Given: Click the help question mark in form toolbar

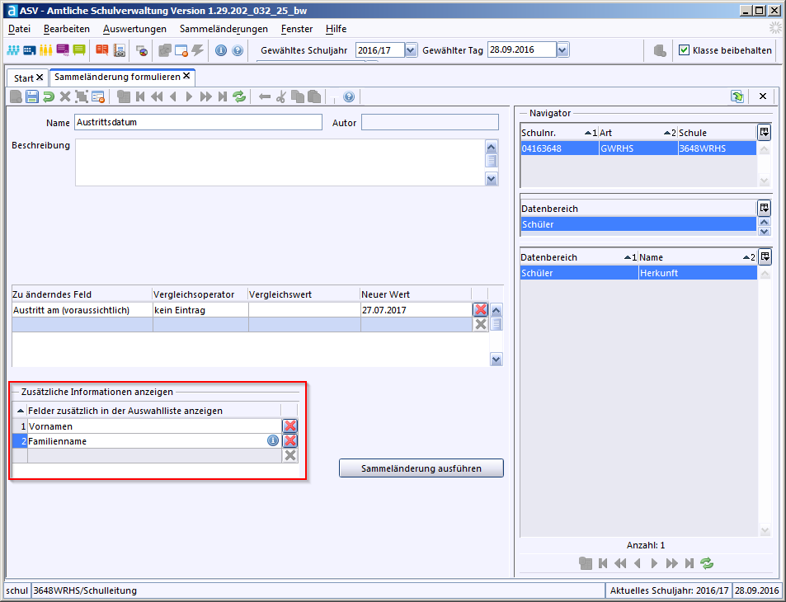Looking at the screenshot, I should [349, 97].
